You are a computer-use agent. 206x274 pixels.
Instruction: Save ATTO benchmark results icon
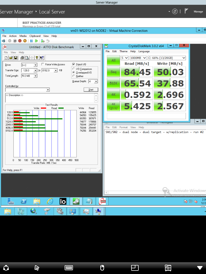click(16, 58)
